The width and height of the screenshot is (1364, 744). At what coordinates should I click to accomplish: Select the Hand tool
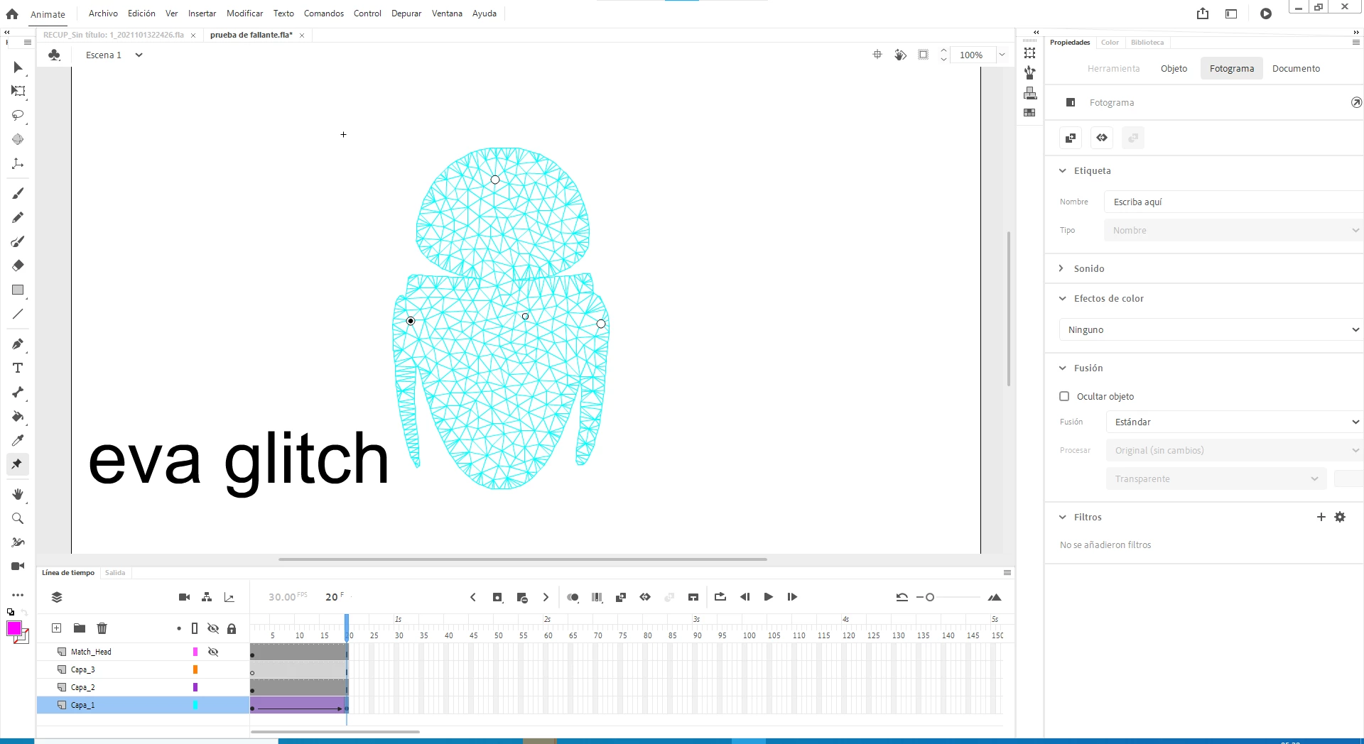point(18,494)
